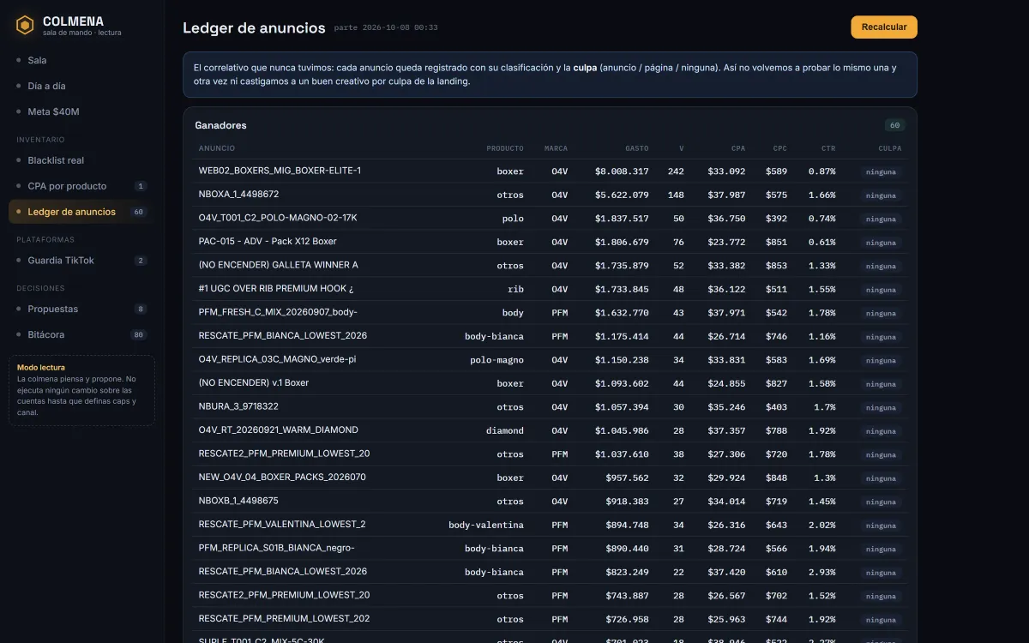Image resolution: width=1029 pixels, height=643 pixels.
Task: Click the gasto value $8.008.317
Action: pyautogui.click(x=622, y=171)
